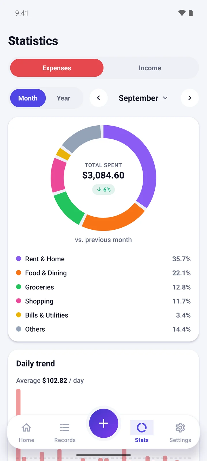207x461 pixels.
Task: Tap the Home tab label
Action: coord(26,440)
